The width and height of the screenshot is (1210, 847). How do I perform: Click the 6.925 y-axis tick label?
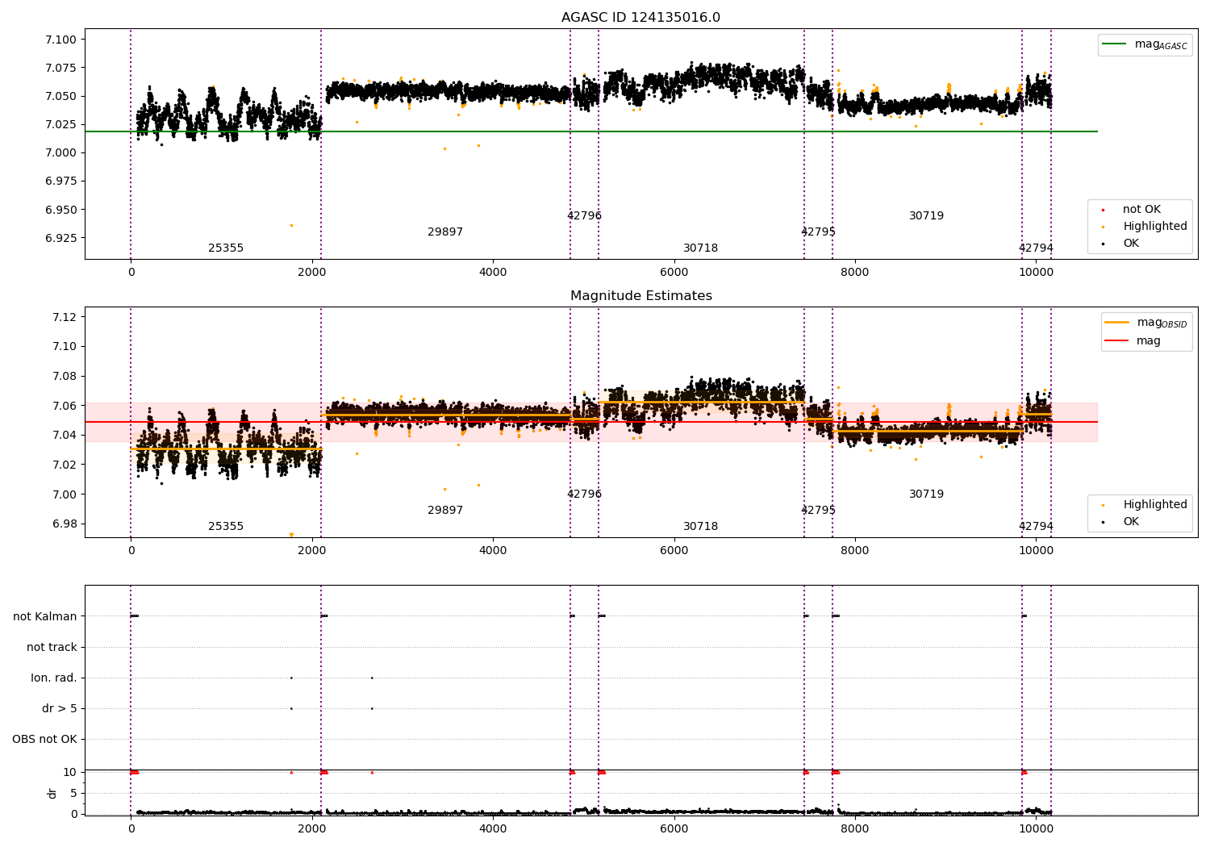pyautogui.click(x=60, y=238)
